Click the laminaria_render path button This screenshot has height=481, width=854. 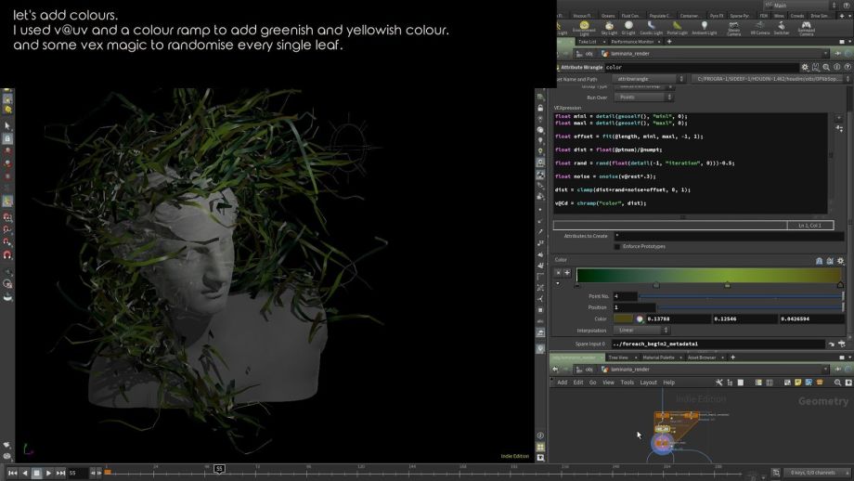pyautogui.click(x=631, y=54)
